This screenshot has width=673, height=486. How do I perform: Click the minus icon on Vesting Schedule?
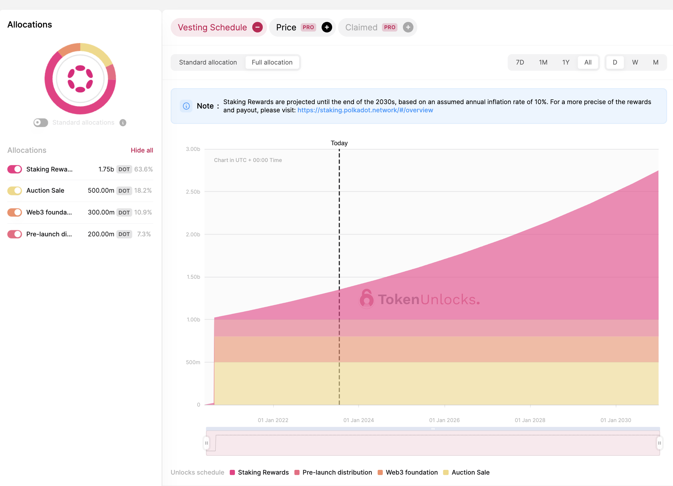[257, 28]
